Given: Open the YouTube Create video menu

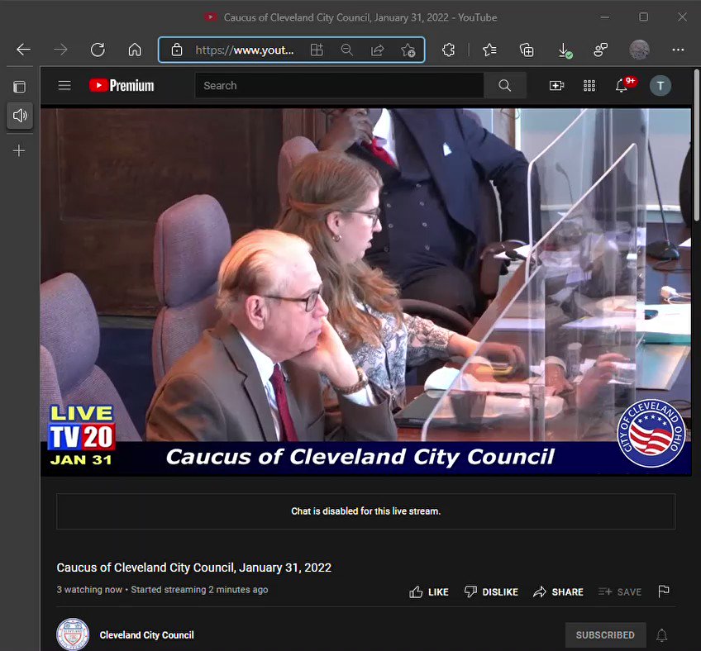Looking at the screenshot, I should click(x=556, y=85).
